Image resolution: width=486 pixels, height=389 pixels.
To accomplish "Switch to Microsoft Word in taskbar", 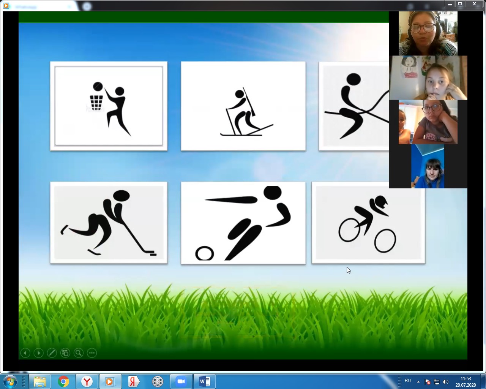I will (204, 381).
